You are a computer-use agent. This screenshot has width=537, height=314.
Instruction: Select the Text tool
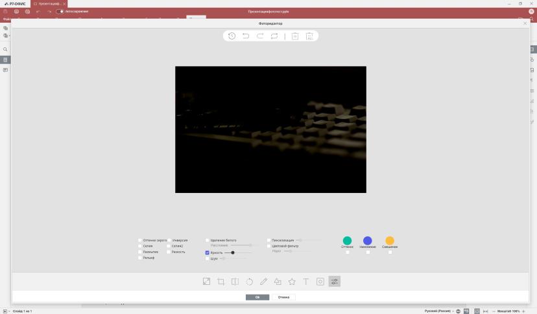click(x=306, y=282)
